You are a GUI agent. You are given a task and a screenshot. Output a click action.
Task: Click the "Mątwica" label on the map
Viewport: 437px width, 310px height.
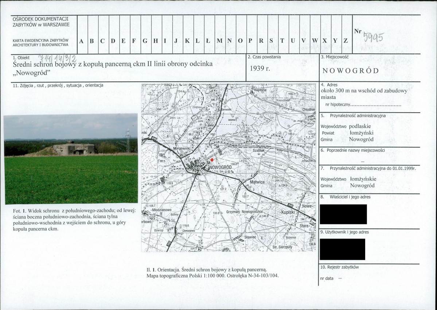click(x=257, y=182)
